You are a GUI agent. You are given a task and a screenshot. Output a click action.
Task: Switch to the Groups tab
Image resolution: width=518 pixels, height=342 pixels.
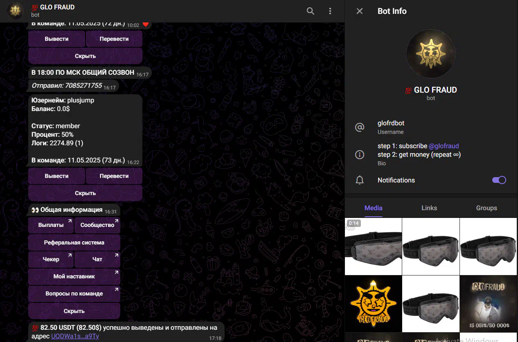tap(486, 208)
